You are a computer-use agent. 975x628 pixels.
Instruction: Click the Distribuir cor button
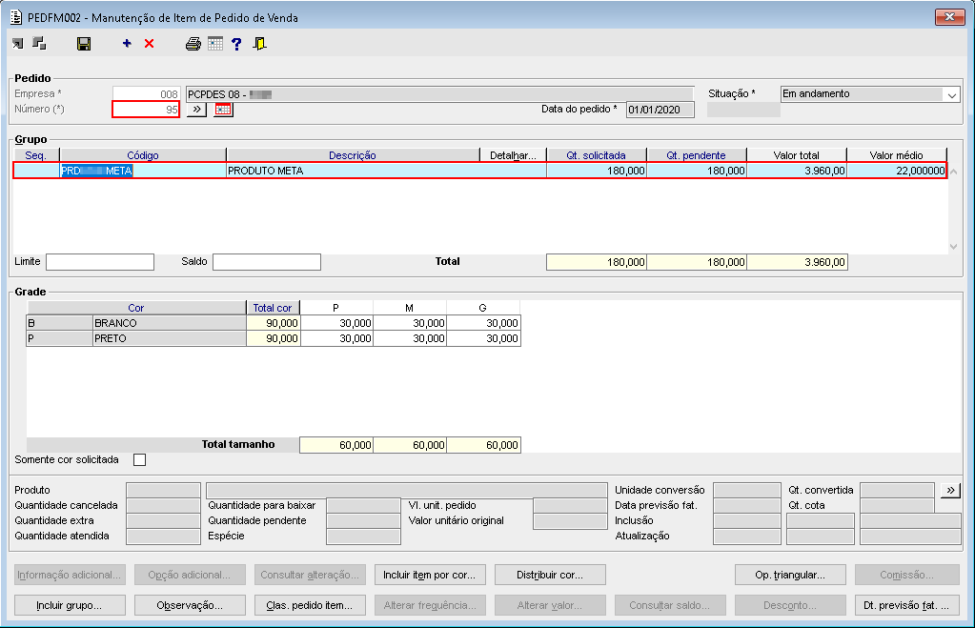(x=550, y=575)
